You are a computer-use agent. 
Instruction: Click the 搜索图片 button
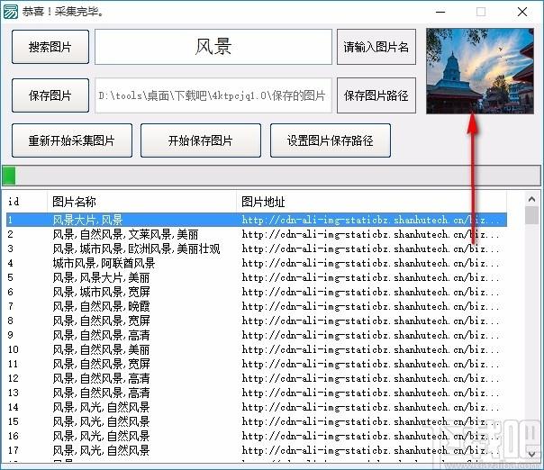coord(50,47)
